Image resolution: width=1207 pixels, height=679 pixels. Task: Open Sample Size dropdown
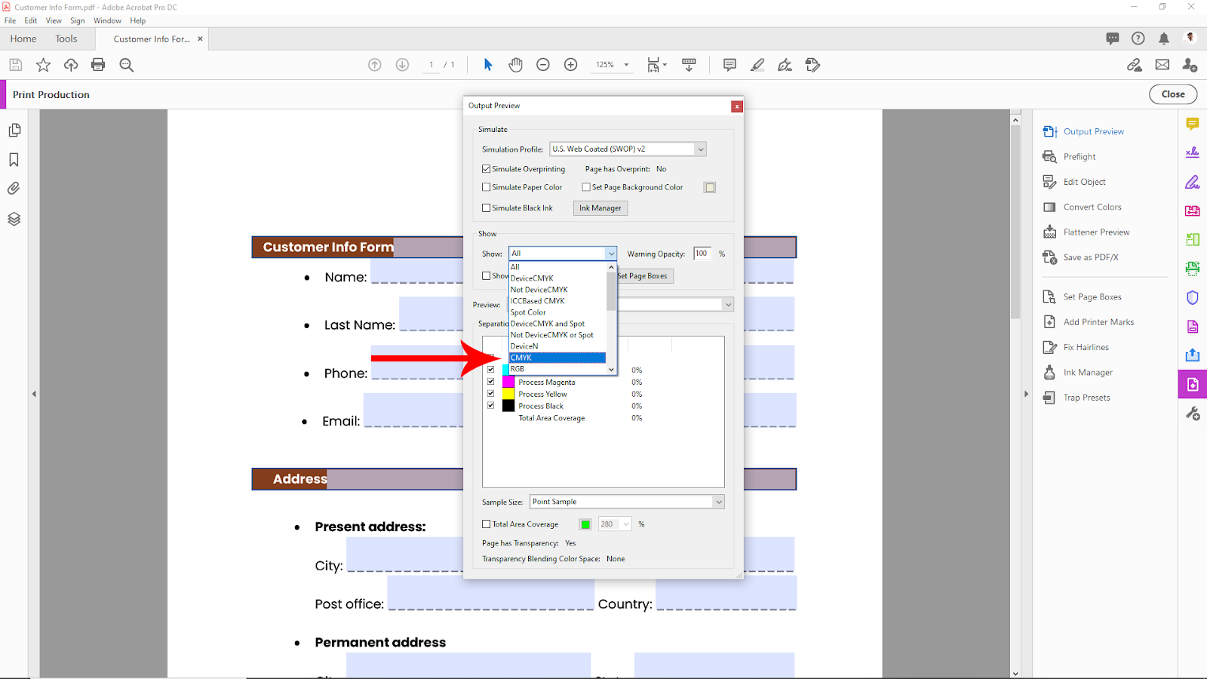[627, 502]
